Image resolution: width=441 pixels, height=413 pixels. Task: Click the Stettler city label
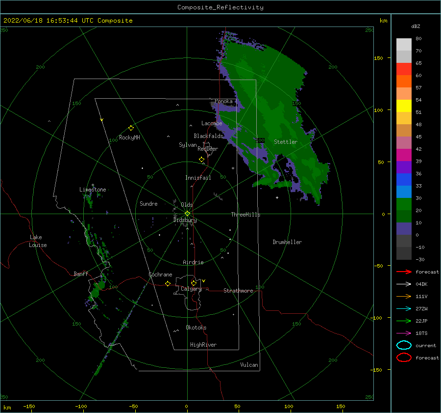pyautogui.click(x=286, y=142)
